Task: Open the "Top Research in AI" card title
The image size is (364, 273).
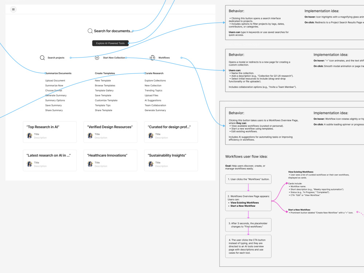Action: [x=43, y=127]
